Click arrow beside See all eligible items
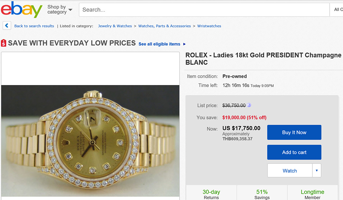Screen dimensions: 343x200 (184, 44)
